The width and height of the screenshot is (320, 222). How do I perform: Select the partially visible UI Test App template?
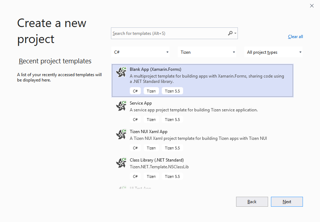(140, 187)
